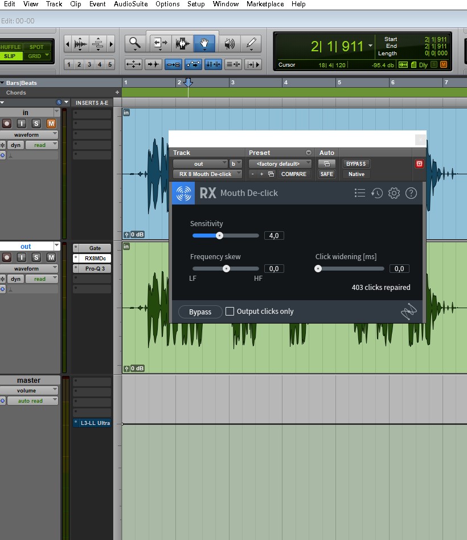Click the plugin automation enable icon
This screenshot has height=540, width=467.
(x=326, y=164)
